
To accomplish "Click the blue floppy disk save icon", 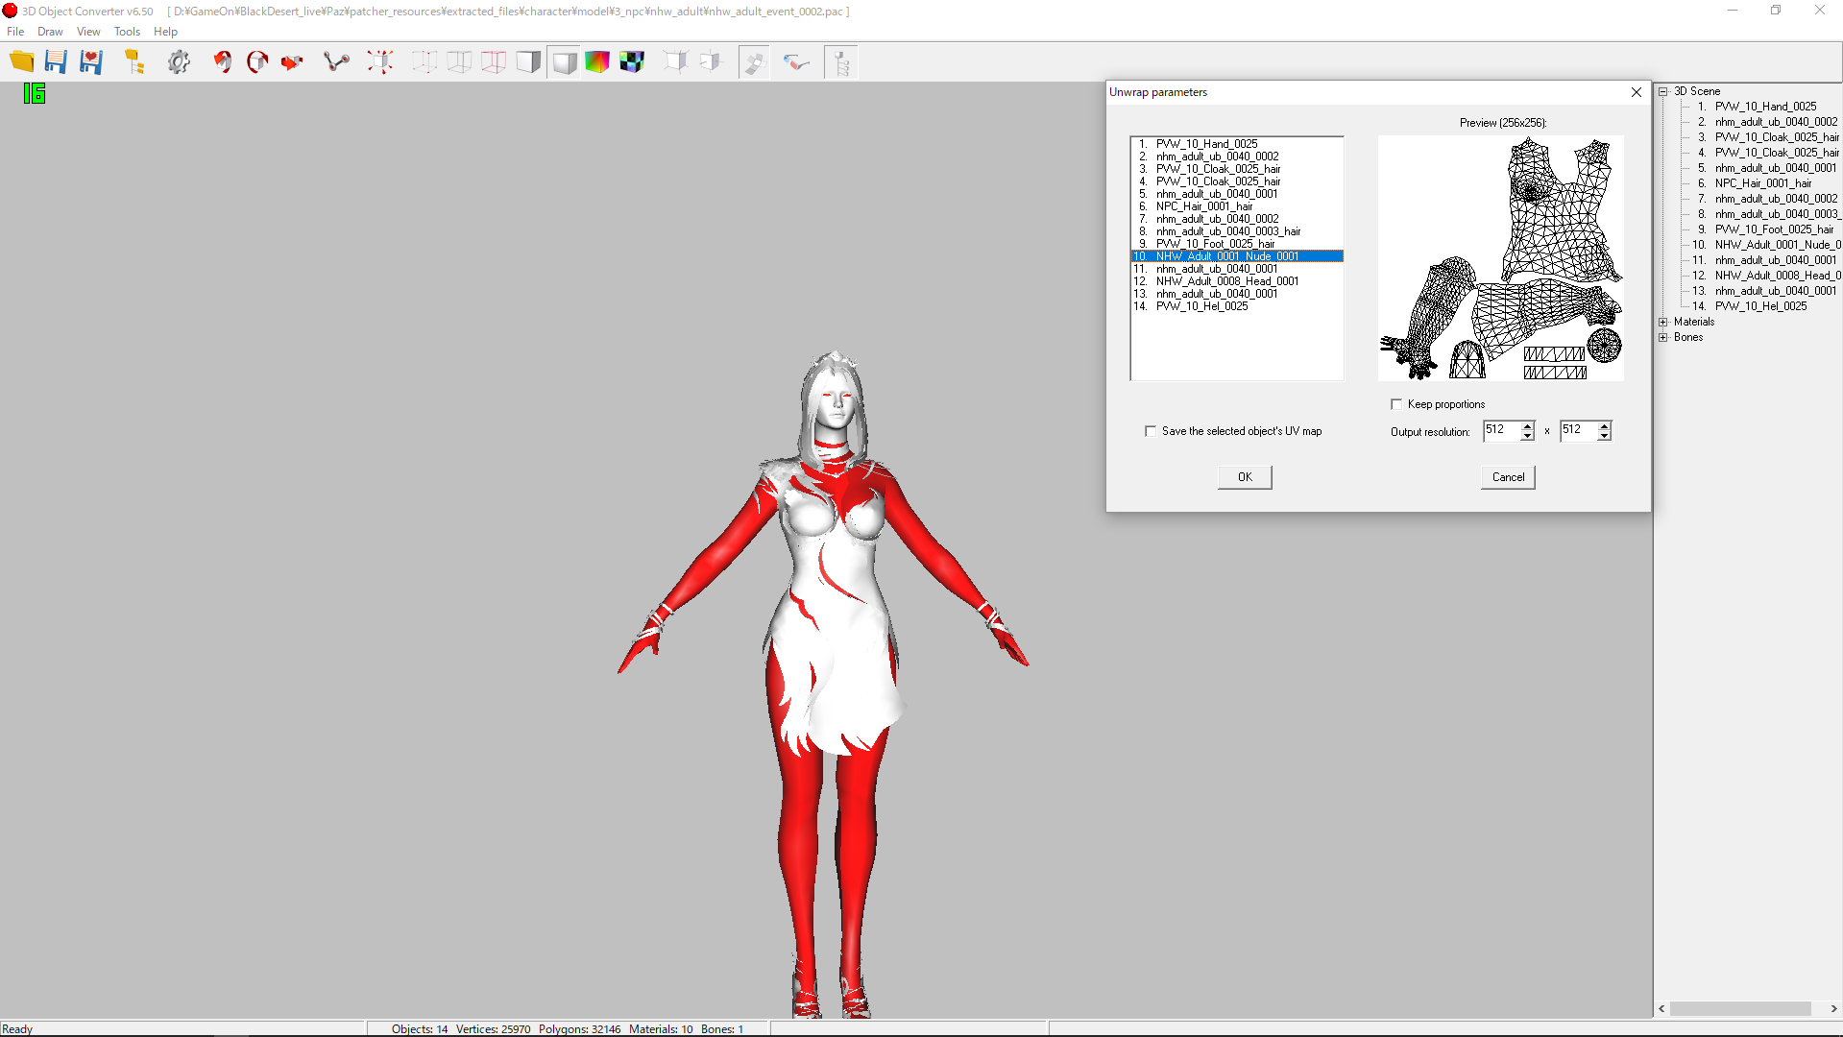I will click(56, 62).
